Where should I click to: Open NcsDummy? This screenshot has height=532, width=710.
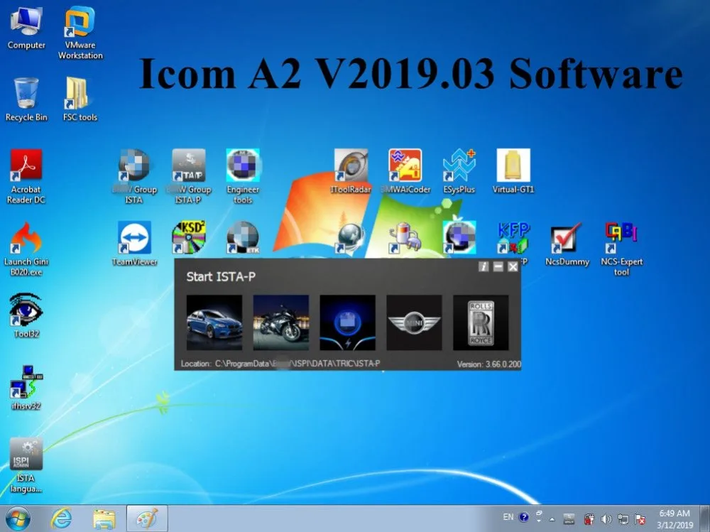point(567,240)
